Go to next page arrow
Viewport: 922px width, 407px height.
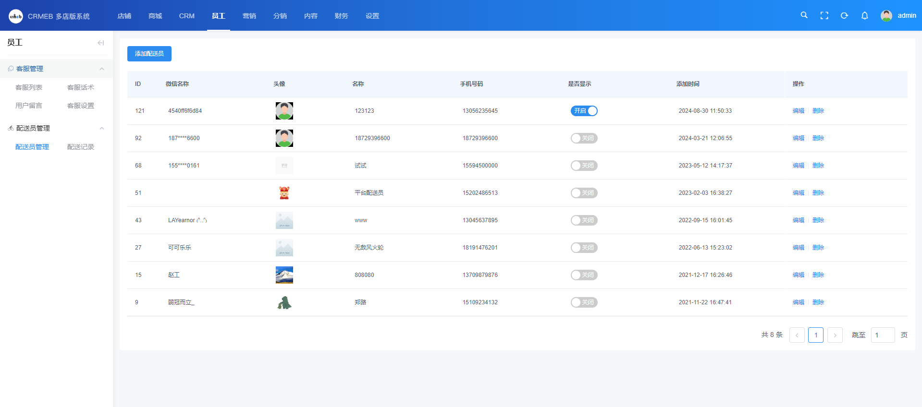pos(835,335)
